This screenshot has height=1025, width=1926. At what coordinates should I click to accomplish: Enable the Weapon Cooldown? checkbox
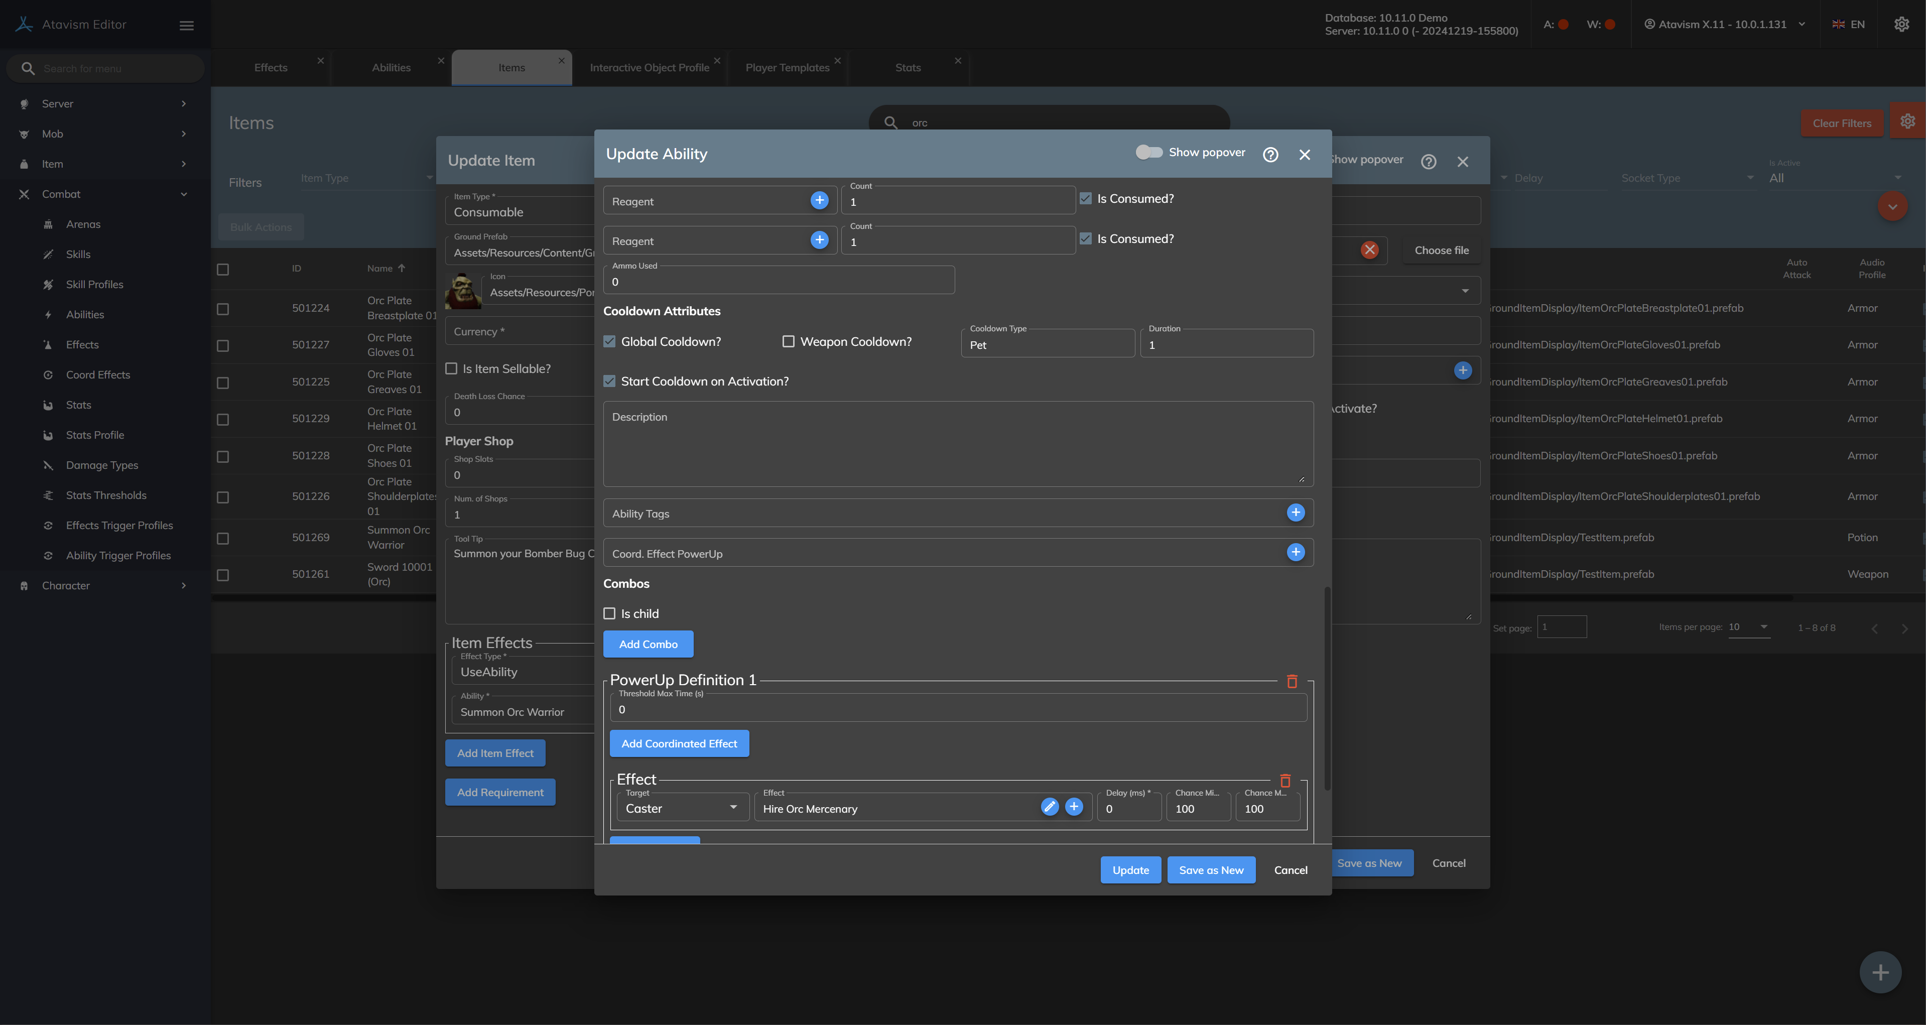point(788,342)
